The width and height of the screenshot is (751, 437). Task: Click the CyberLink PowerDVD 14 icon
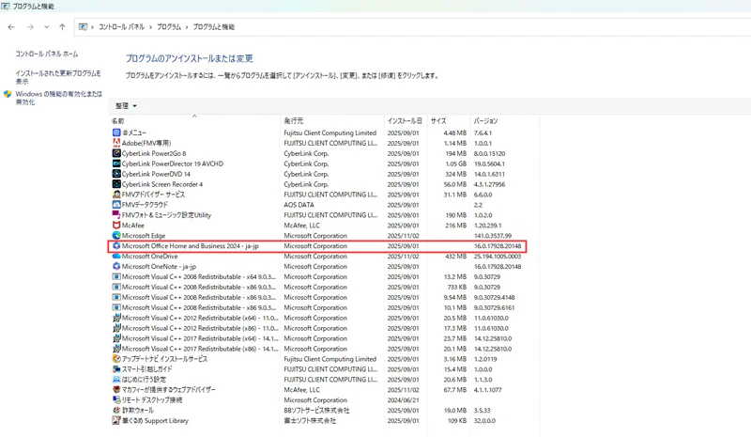[x=116, y=174]
